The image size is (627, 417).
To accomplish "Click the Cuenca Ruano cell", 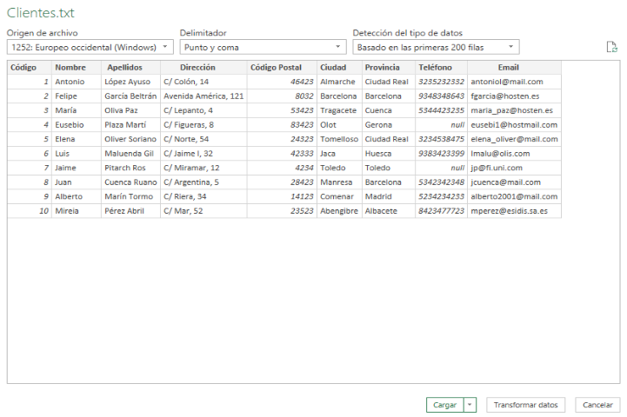I will click(130, 182).
